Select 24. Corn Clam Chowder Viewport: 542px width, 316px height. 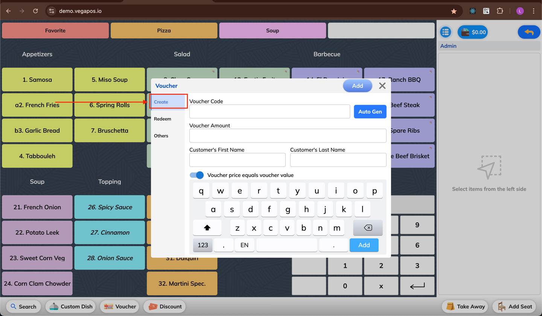[37, 283]
